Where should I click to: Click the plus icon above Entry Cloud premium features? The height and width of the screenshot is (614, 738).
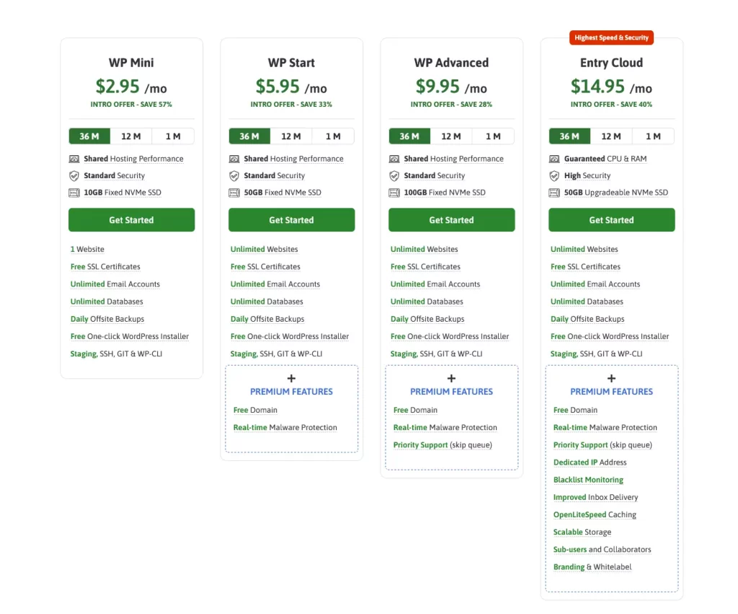click(x=611, y=378)
